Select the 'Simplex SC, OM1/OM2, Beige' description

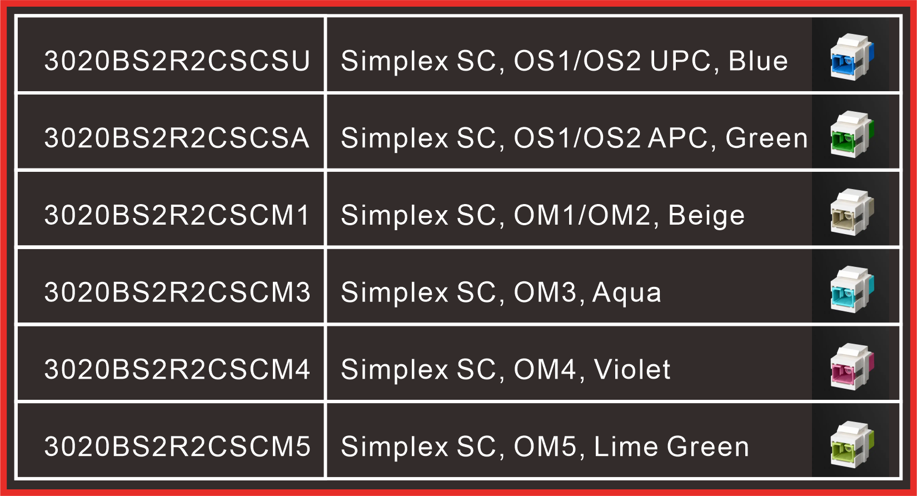pyautogui.click(x=542, y=215)
